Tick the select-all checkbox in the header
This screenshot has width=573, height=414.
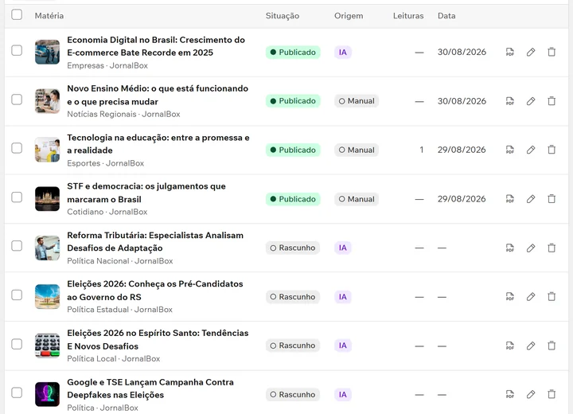coord(17,14)
